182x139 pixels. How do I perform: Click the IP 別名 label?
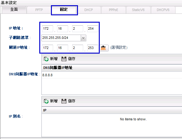(x=16, y=116)
